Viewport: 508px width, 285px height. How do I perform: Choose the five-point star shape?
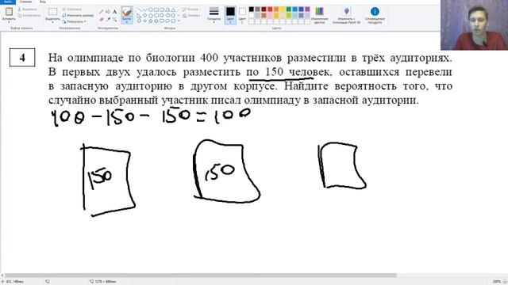point(151,21)
